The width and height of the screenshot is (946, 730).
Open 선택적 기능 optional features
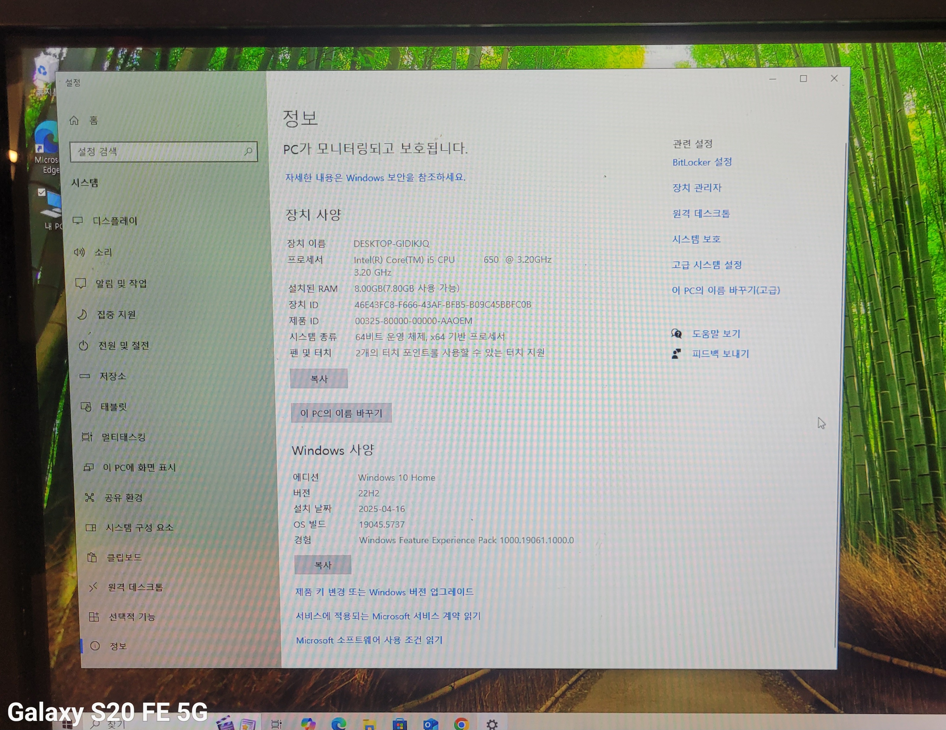point(122,616)
